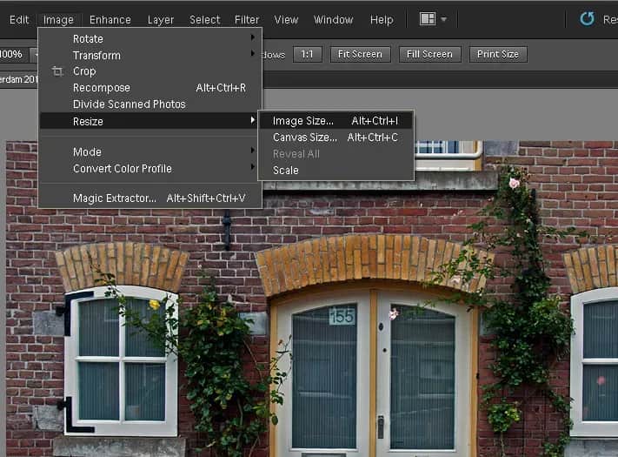
Task: Click the Fit Screen button
Action: (x=360, y=54)
